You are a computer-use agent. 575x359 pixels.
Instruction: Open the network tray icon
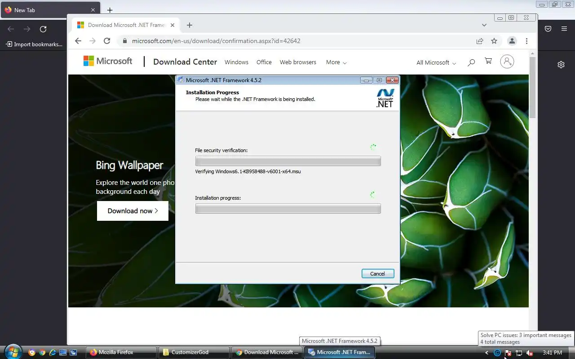tap(519, 353)
